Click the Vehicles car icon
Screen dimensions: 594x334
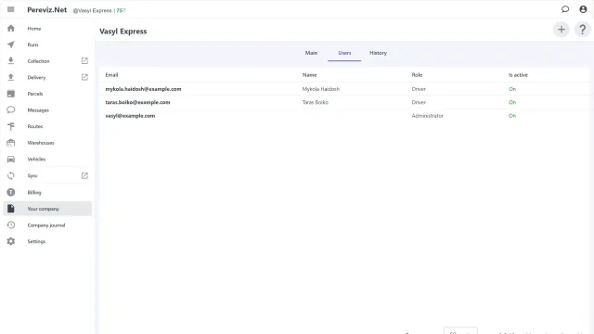(11, 159)
